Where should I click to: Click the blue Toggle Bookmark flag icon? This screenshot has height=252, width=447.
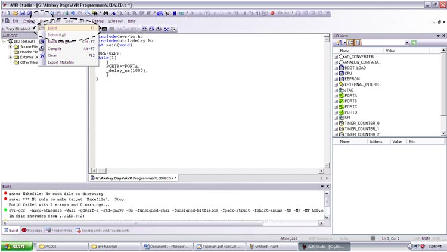click(113, 13)
